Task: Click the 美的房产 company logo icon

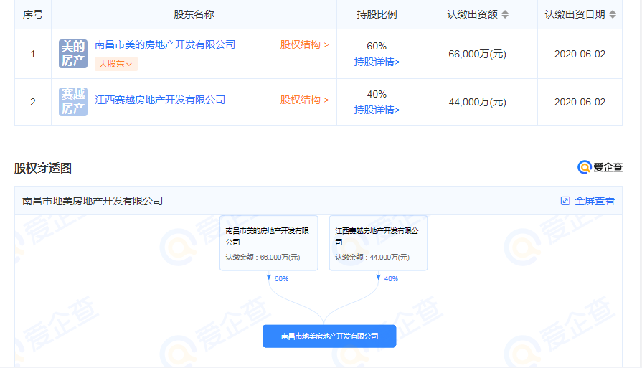Action: [72, 54]
